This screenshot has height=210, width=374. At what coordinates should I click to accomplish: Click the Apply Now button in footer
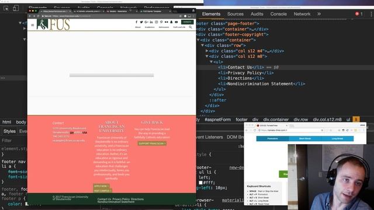pos(101,186)
